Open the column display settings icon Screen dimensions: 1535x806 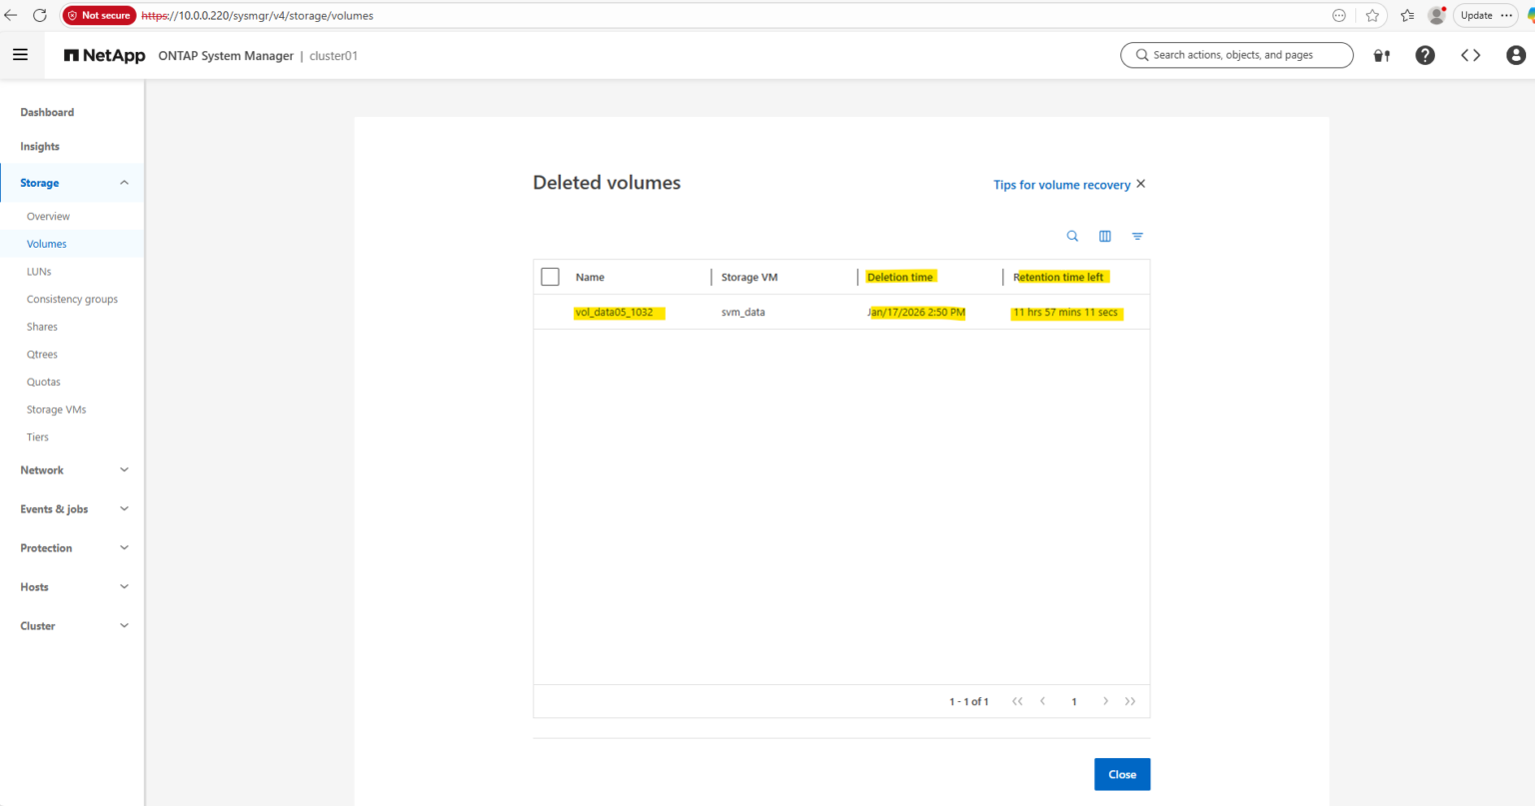(1104, 236)
